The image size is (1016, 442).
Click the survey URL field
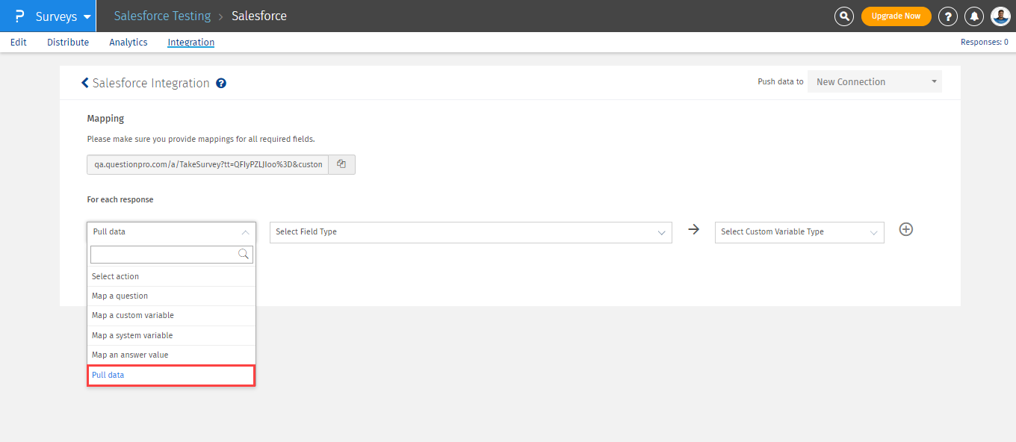point(208,164)
